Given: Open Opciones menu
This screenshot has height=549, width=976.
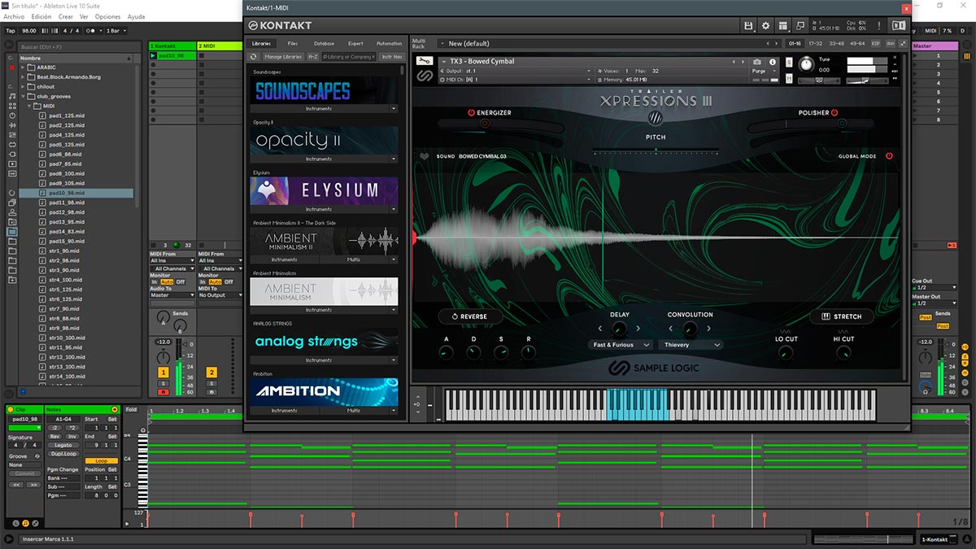Looking at the screenshot, I should click(x=107, y=16).
